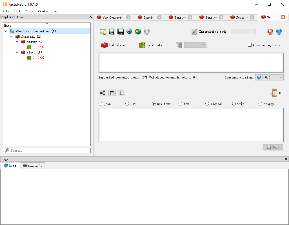Screen dimensions: 289x225
Task: Enable the Advanced options checkbox
Action: [x=250, y=45]
